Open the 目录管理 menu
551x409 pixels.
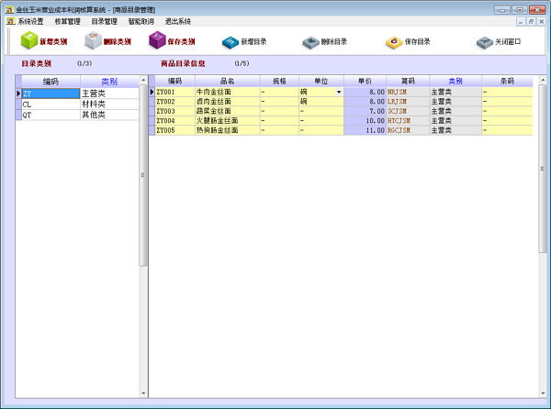click(x=104, y=22)
